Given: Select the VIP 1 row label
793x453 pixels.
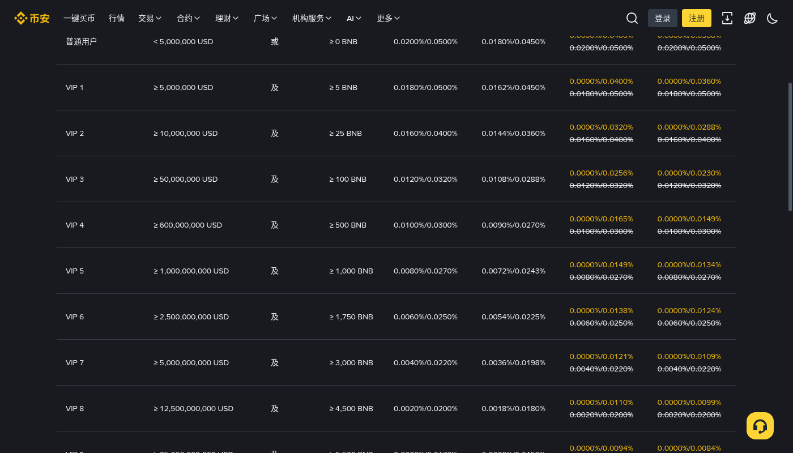Looking at the screenshot, I should tap(75, 87).
